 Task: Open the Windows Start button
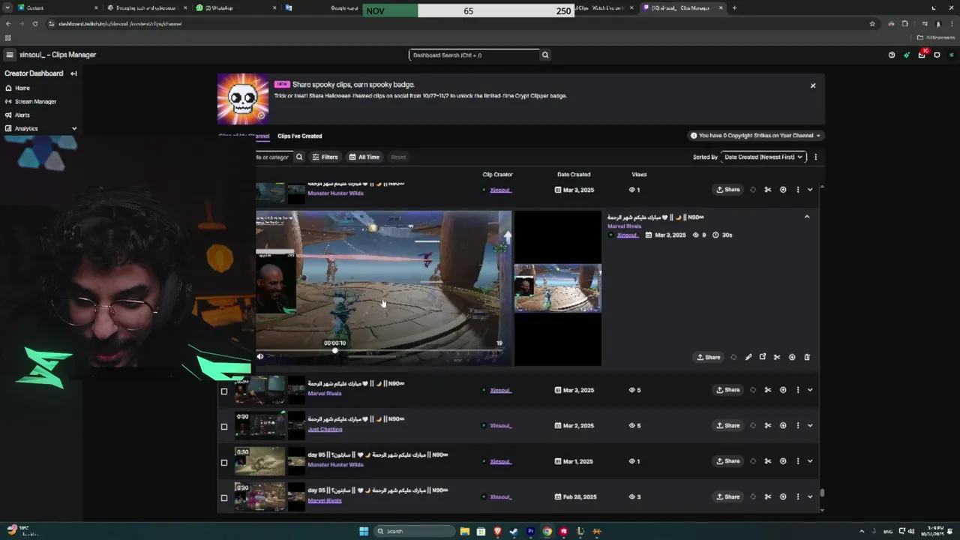pos(364,531)
